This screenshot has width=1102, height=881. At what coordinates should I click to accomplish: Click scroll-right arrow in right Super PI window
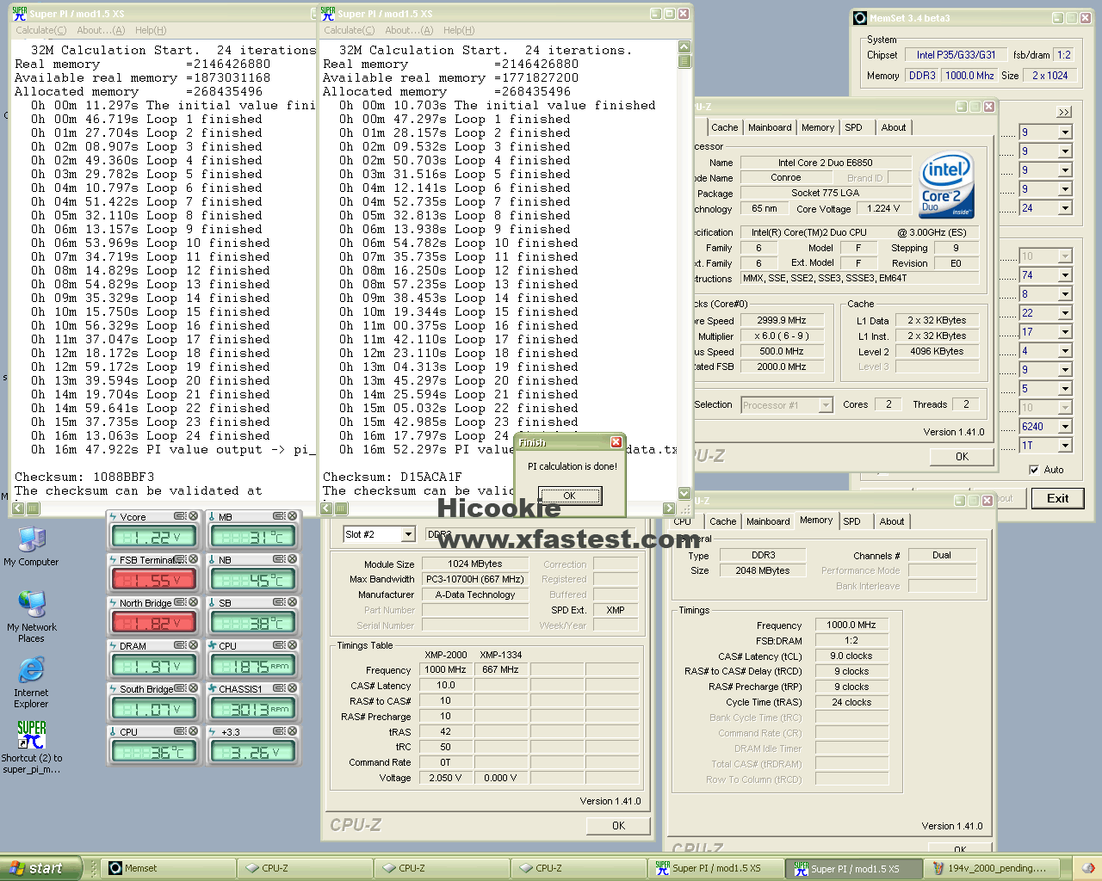click(670, 508)
